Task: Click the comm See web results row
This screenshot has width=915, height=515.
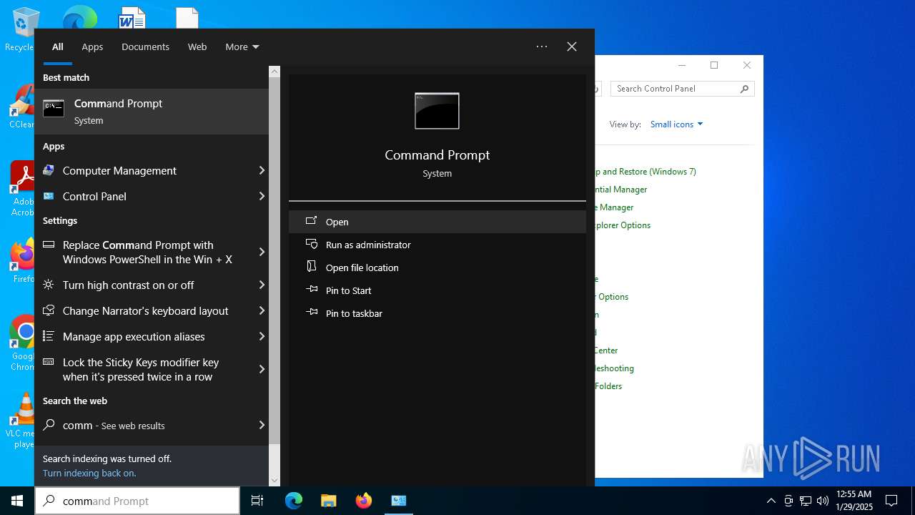Action: coord(152,425)
